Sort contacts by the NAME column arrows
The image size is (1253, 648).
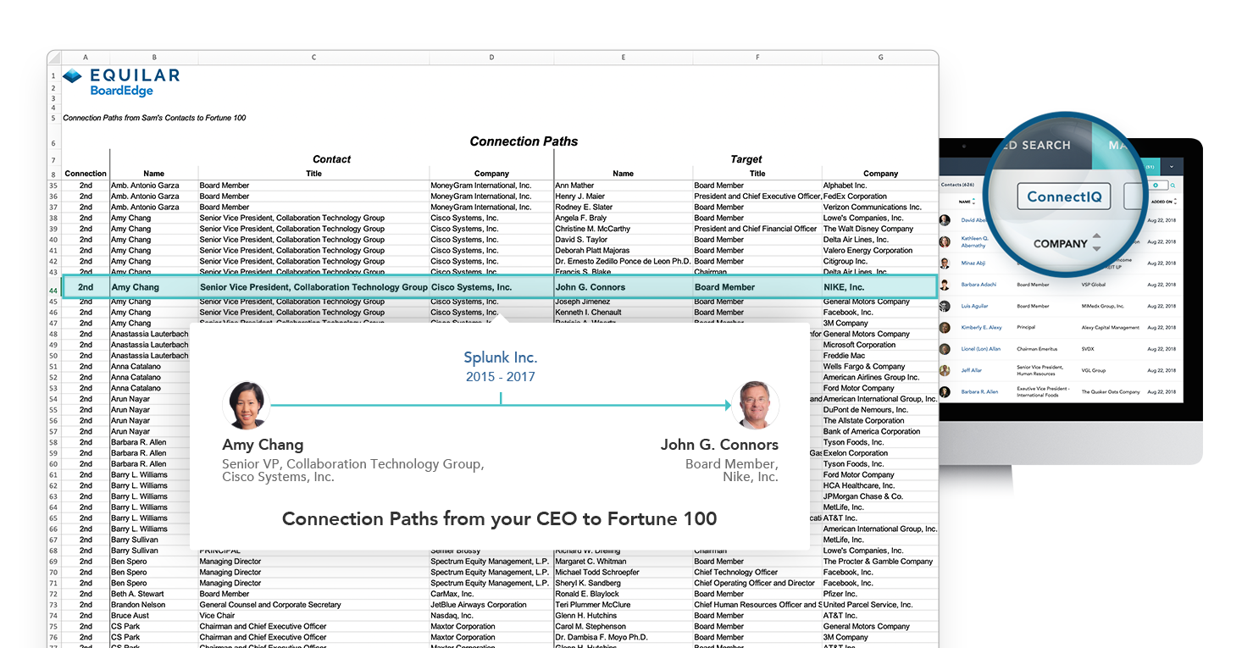click(975, 202)
